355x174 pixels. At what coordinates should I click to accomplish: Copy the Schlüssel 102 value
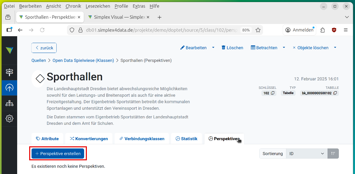coord(273,93)
